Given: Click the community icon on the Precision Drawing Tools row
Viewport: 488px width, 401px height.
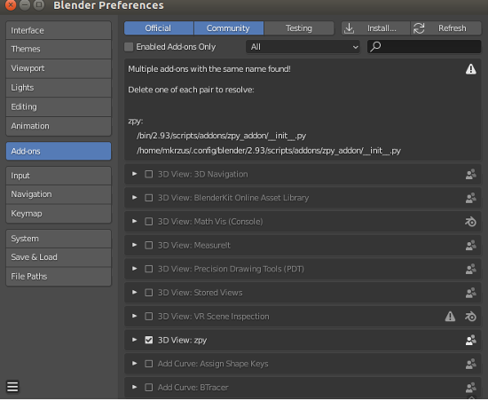Looking at the screenshot, I should pyautogui.click(x=470, y=269).
